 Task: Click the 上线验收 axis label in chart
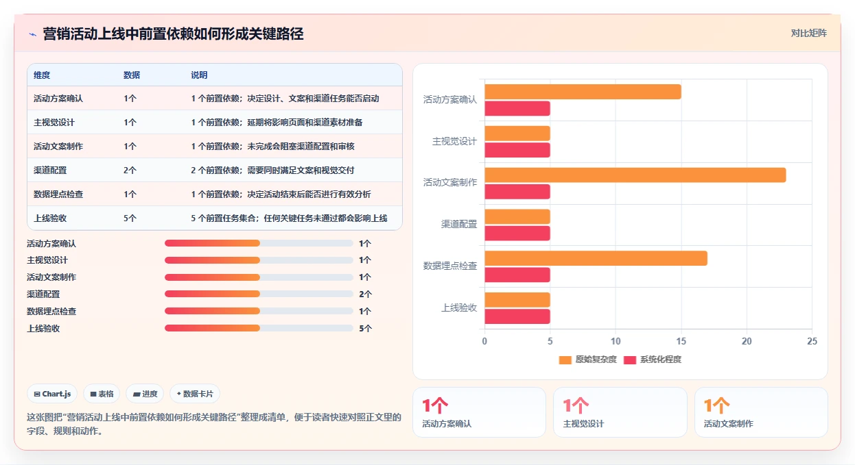pyautogui.click(x=459, y=307)
